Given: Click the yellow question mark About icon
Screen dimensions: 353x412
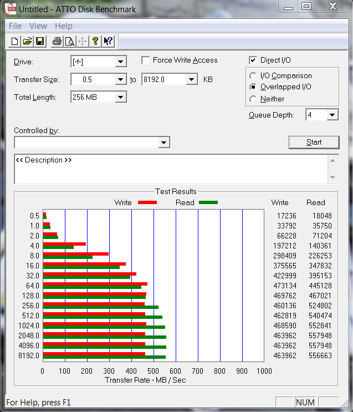Looking at the screenshot, I should pyautogui.click(x=95, y=41).
